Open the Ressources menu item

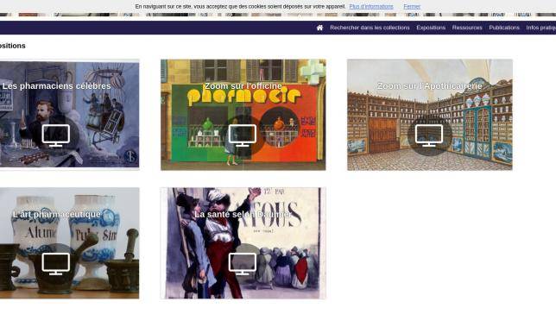coord(467,28)
